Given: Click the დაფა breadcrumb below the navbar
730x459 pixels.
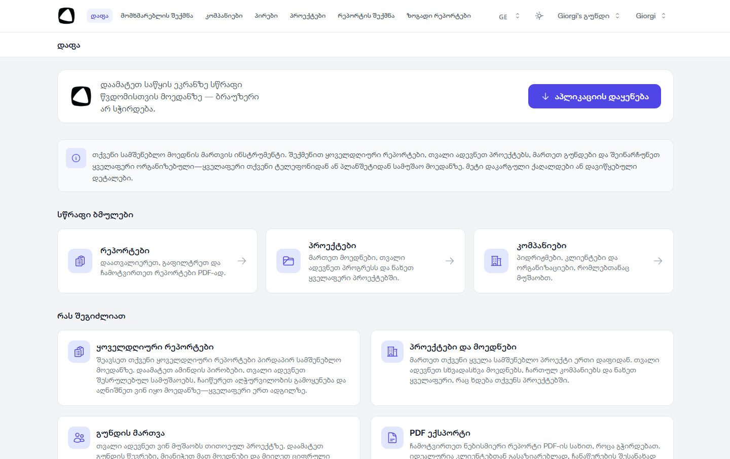Looking at the screenshot, I should [x=69, y=45].
